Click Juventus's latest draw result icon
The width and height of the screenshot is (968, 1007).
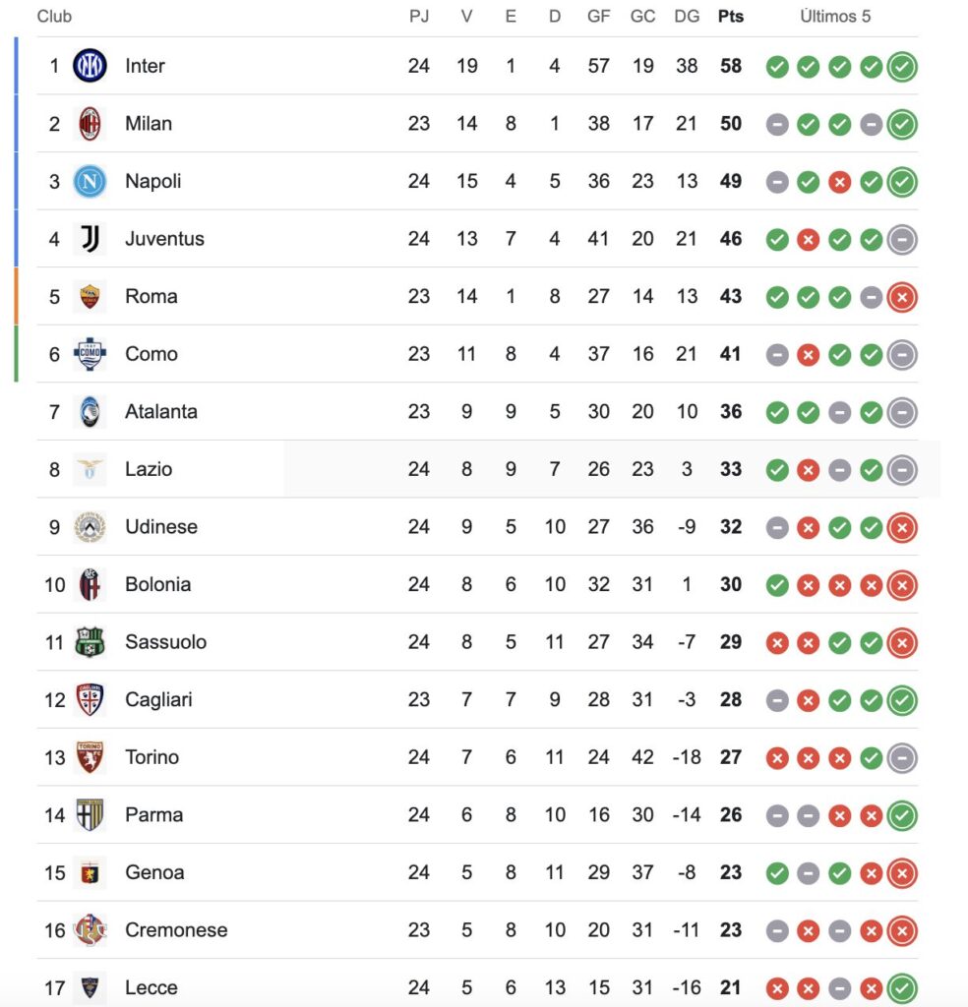tap(902, 239)
